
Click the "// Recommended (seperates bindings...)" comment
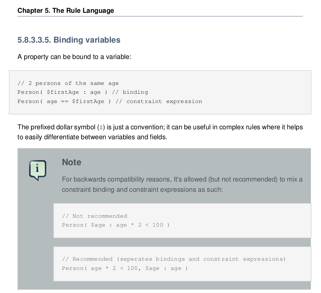point(174,259)
